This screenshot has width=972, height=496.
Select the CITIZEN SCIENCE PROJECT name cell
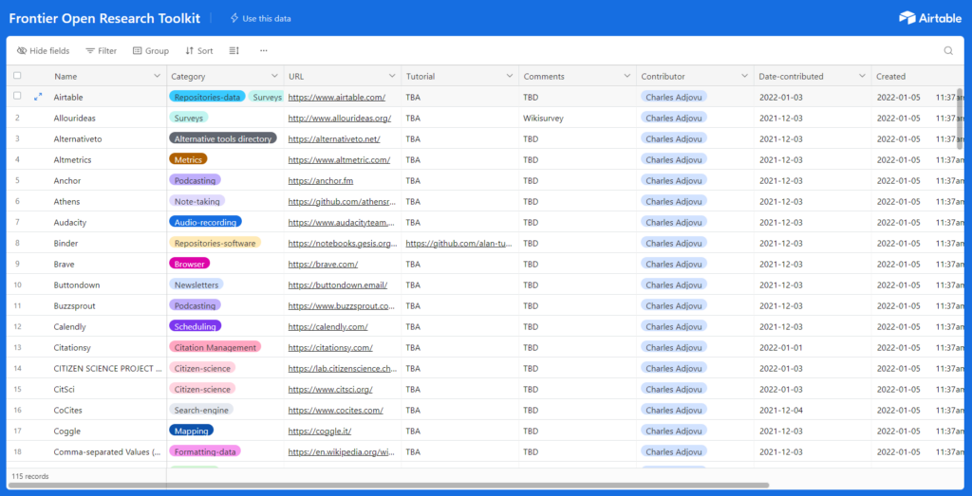click(106, 368)
